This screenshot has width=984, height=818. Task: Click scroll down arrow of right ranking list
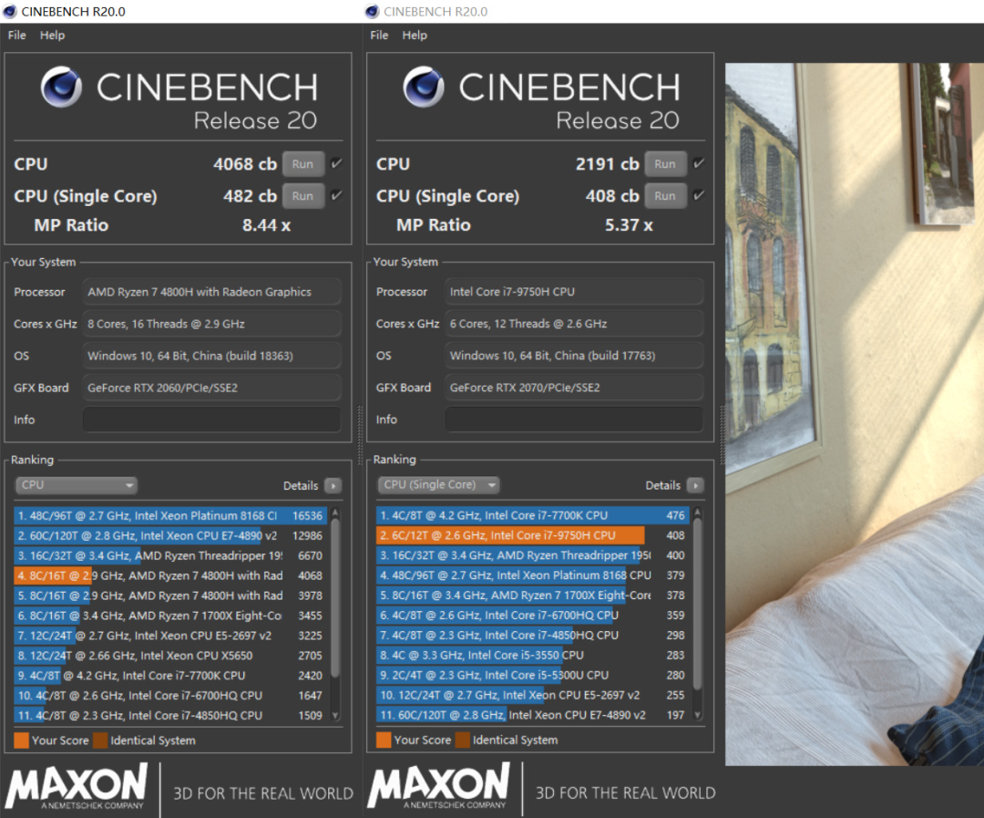tap(697, 715)
